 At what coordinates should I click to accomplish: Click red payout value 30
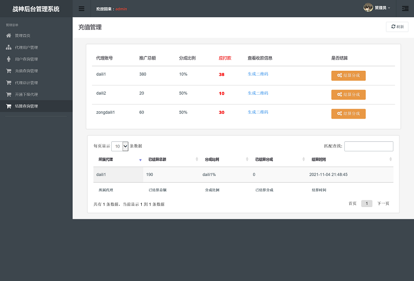click(221, 112)
